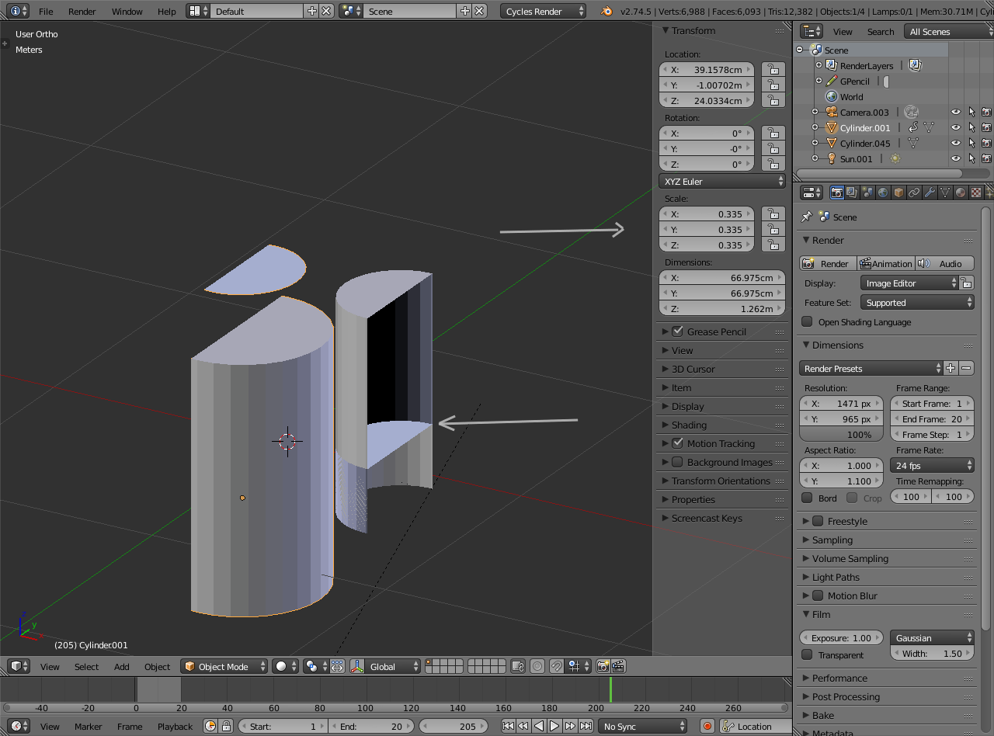
Task: Enable Open Shading Language checkbox
Action: click(x=807, y=322)
